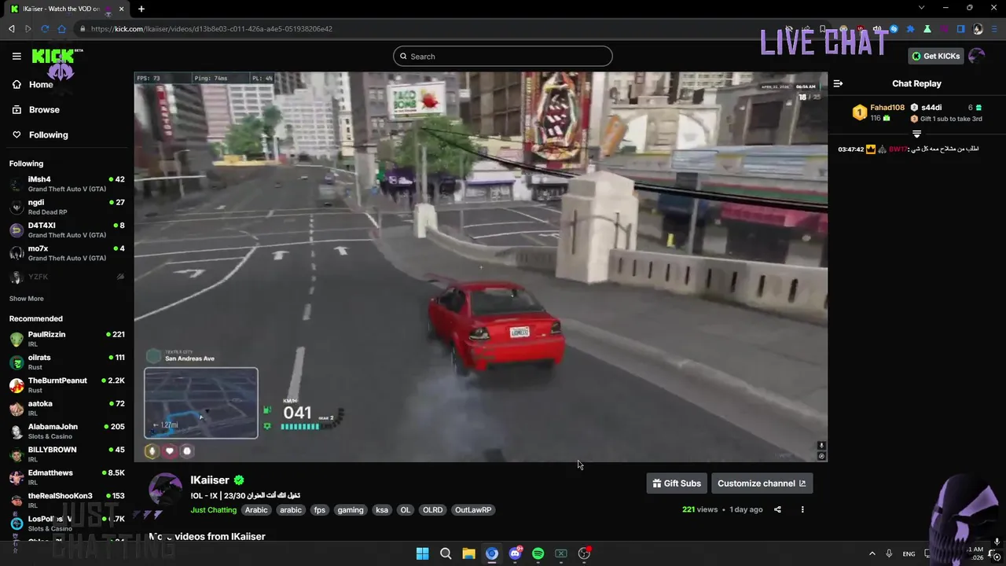Open followed channel mo7x
This screenshot has width=1006, height=566.
[67, 253]
